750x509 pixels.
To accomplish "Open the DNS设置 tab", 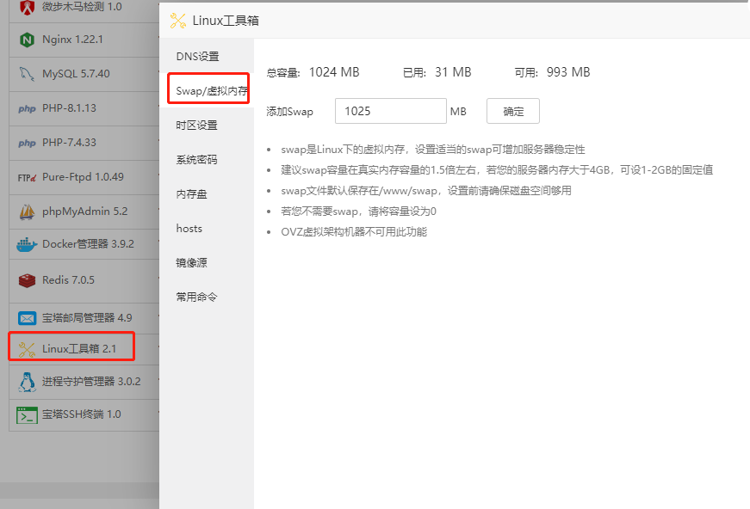I will click(x=207, y=57).
